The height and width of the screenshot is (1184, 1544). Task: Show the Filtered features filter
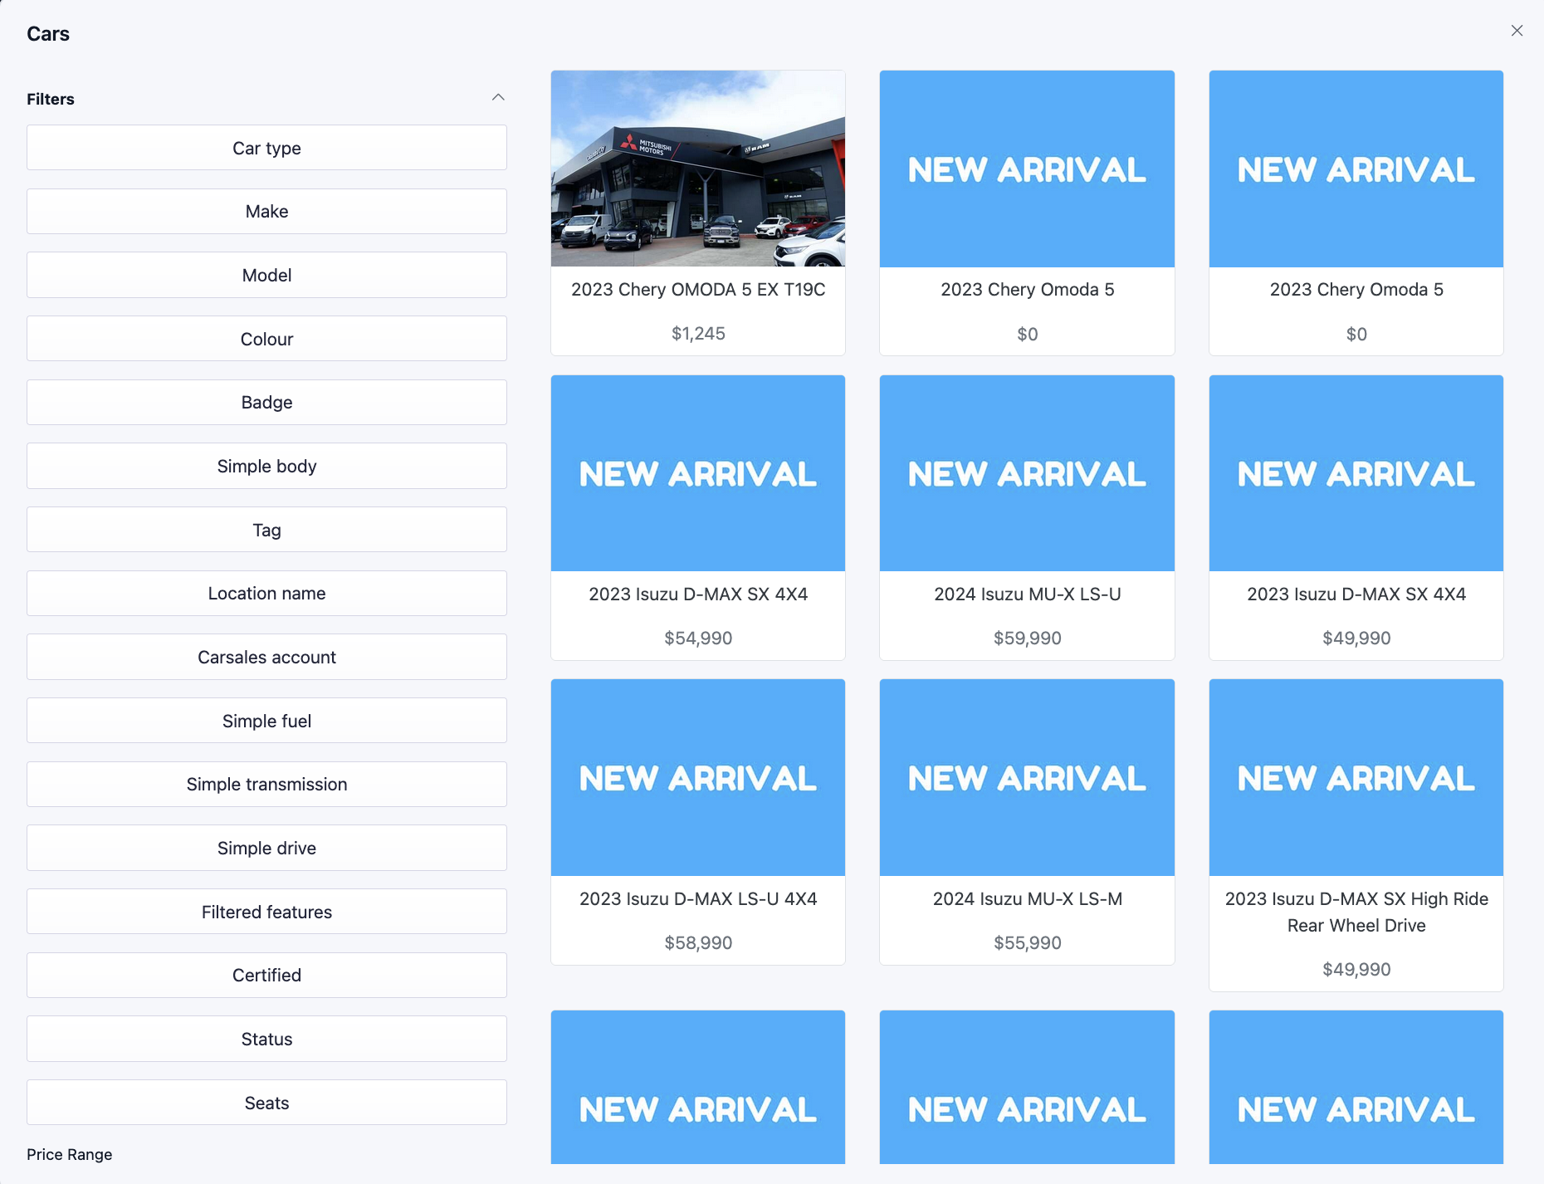tap(266, 912)
